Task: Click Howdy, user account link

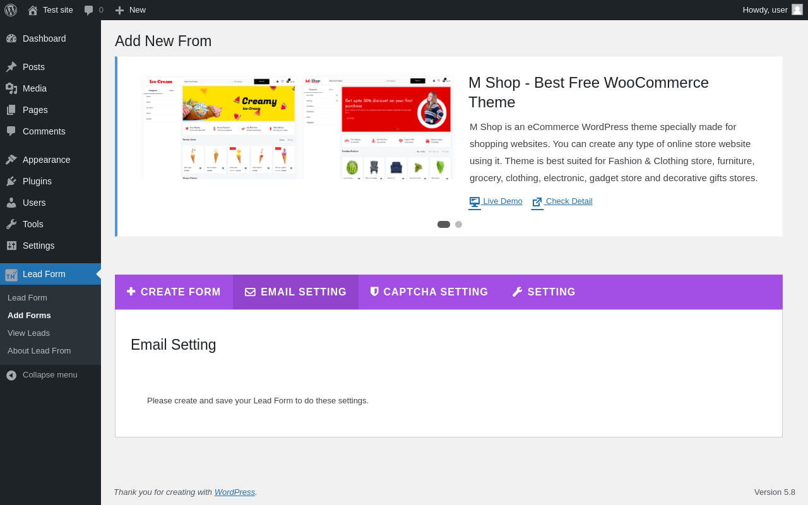Action: 765,10
